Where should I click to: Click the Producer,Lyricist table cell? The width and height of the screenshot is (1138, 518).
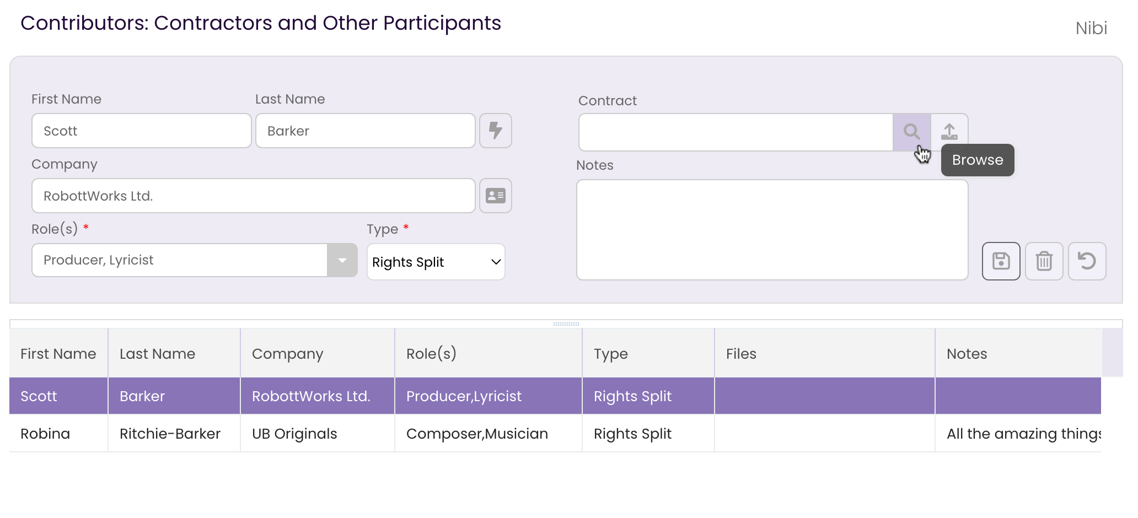point(489,396)
